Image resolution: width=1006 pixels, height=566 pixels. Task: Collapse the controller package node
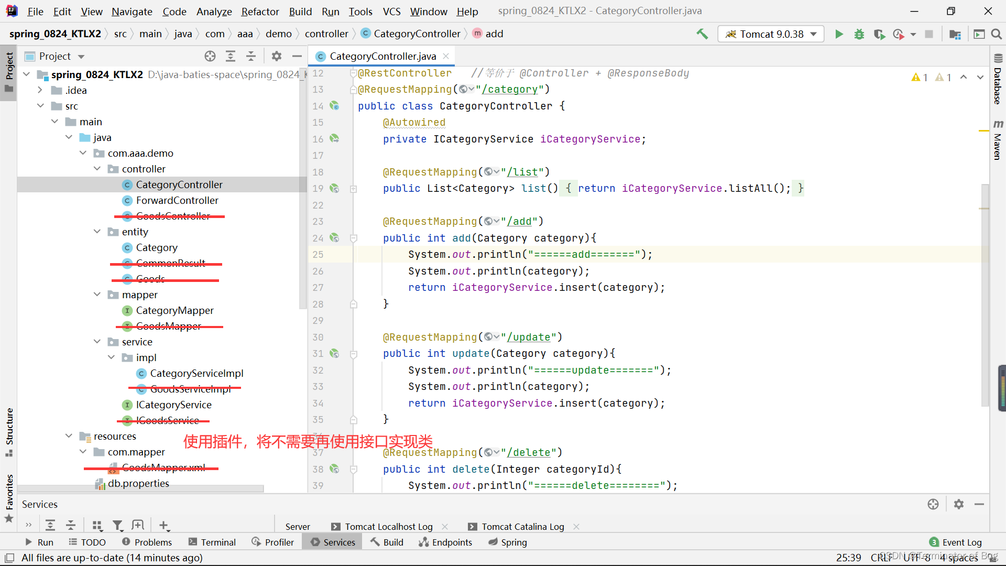pos(97,169)
